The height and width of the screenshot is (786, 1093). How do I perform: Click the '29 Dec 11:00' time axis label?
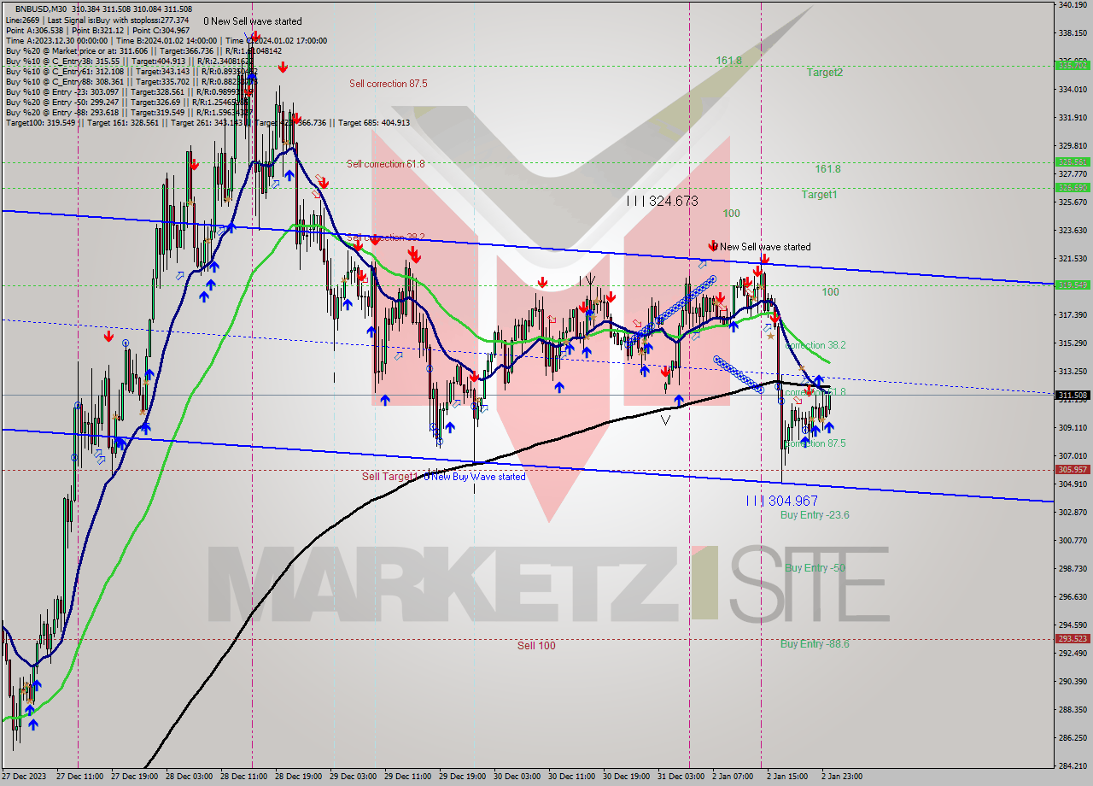409,777
